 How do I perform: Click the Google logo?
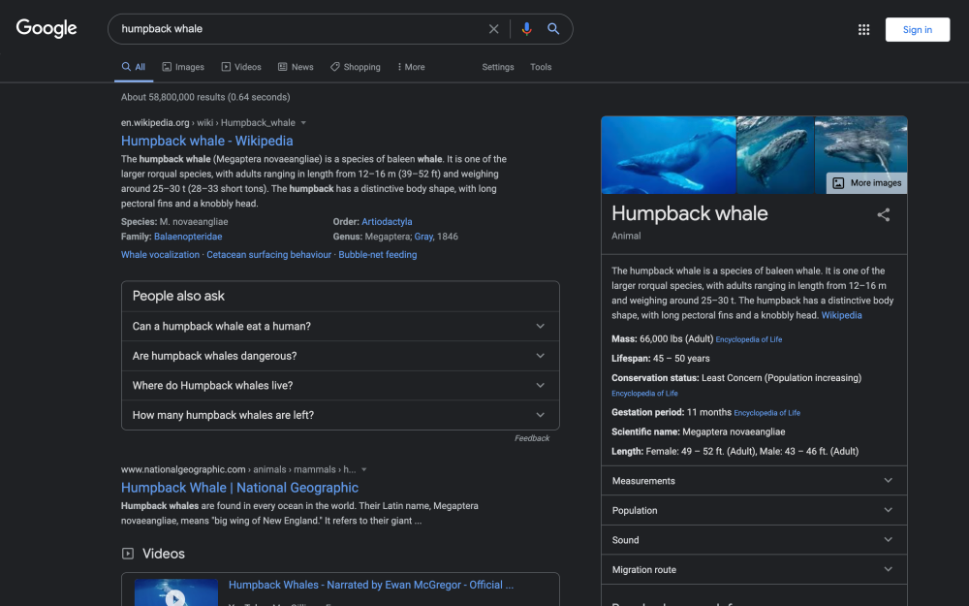(47, 28)
